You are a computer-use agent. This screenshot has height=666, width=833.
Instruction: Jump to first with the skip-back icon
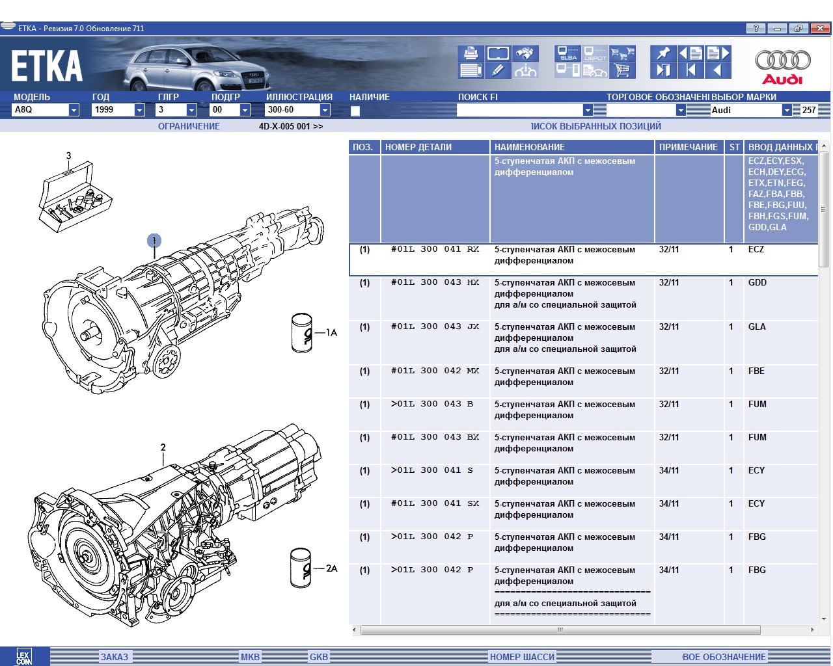tap(690, 70)
